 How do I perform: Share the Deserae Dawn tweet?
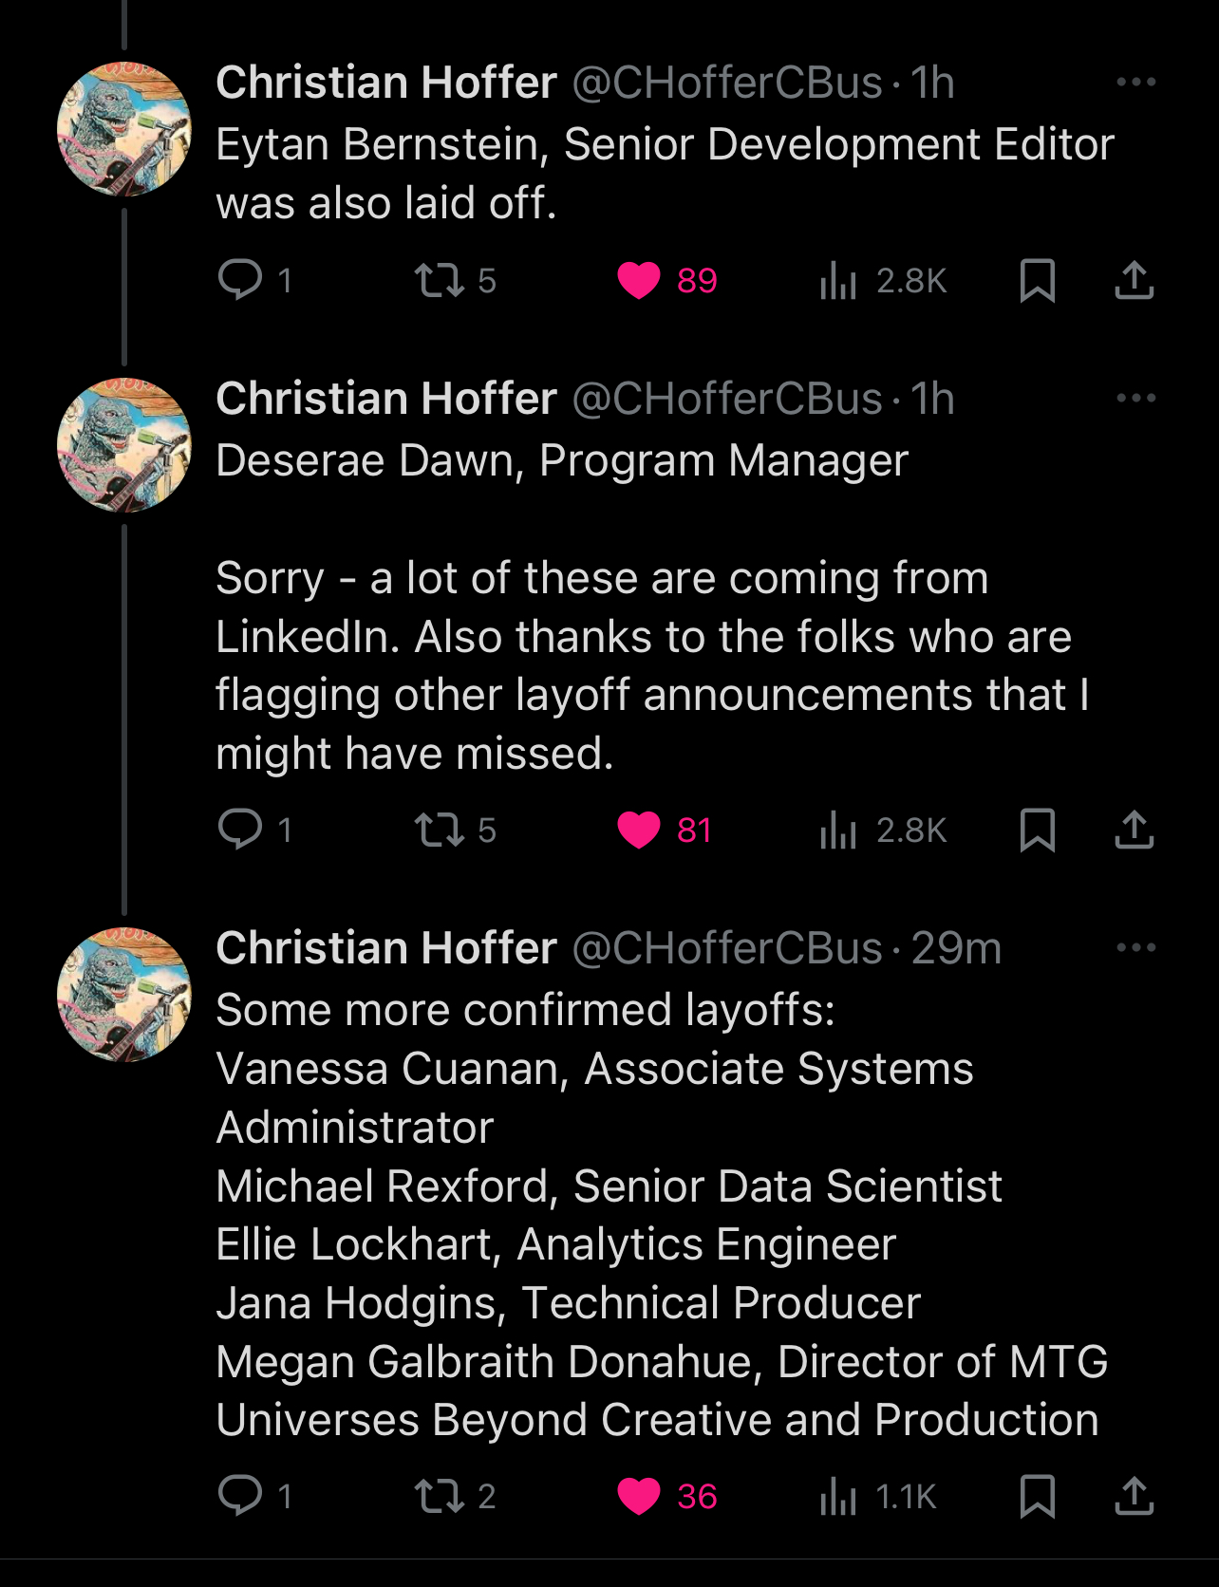coord(1134,830)
